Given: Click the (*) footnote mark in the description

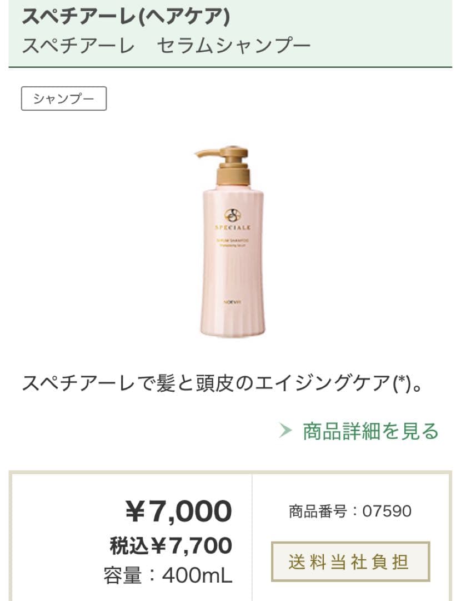Looking at the screenshot, I should click(403, 383).
